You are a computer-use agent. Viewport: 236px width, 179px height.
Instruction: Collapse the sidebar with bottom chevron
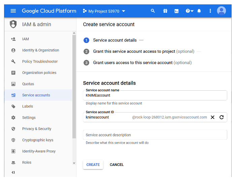[13, 172]
